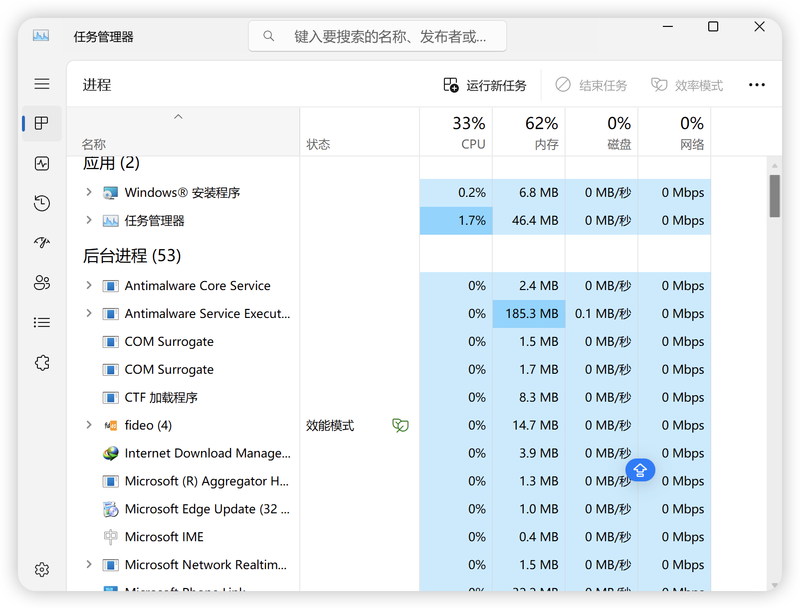Focus the search box
The height and width of the screenshot is (609, 800).
378,36
